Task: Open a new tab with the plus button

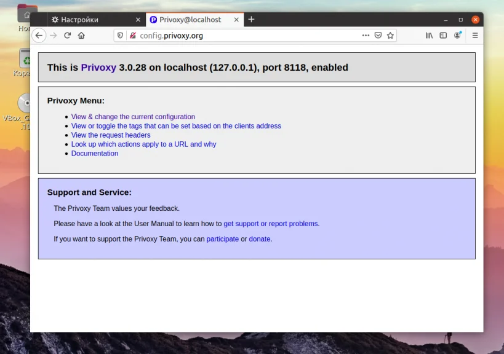Action: (251, 20)
